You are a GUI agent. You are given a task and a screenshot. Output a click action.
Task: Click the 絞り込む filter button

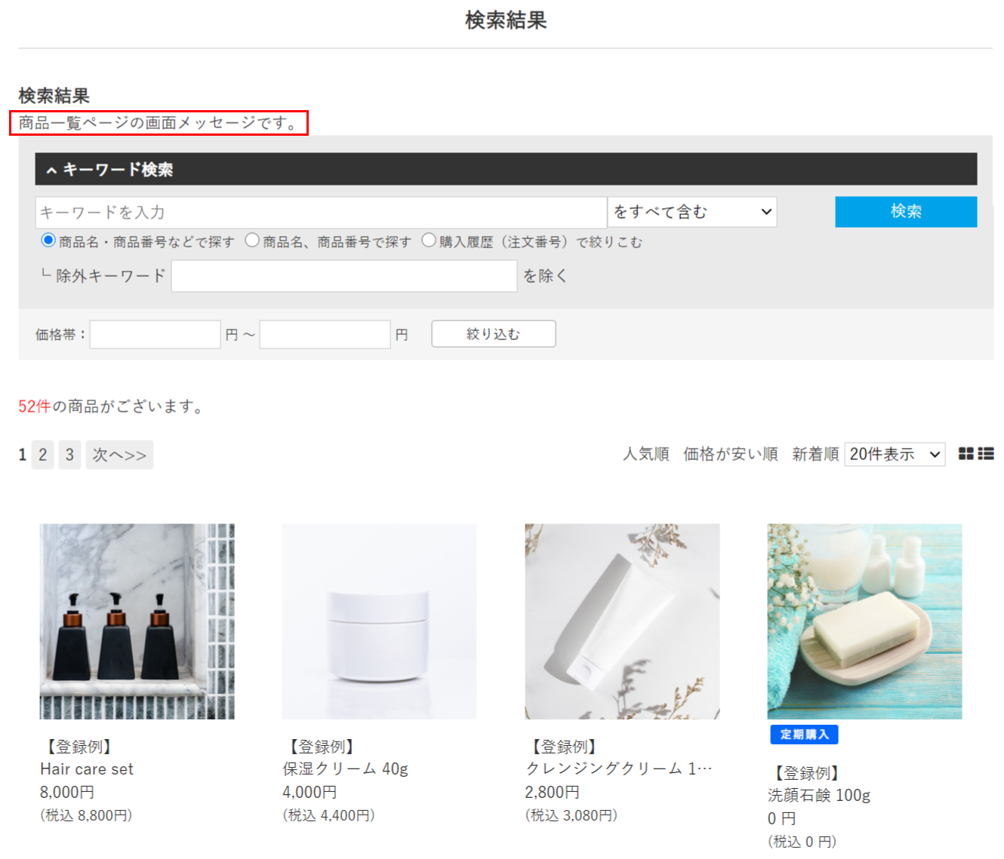click(x=493, y=334)
